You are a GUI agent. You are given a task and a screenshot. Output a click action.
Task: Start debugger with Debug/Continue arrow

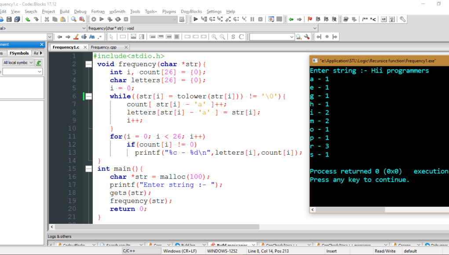tap(196, 19)
